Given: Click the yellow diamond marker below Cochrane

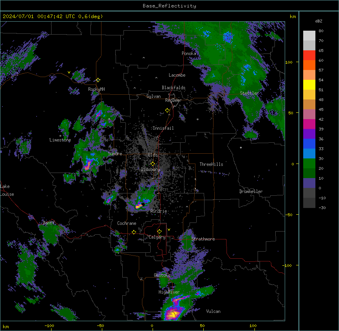Looking at the screenshot, I should tap(134, 232).
